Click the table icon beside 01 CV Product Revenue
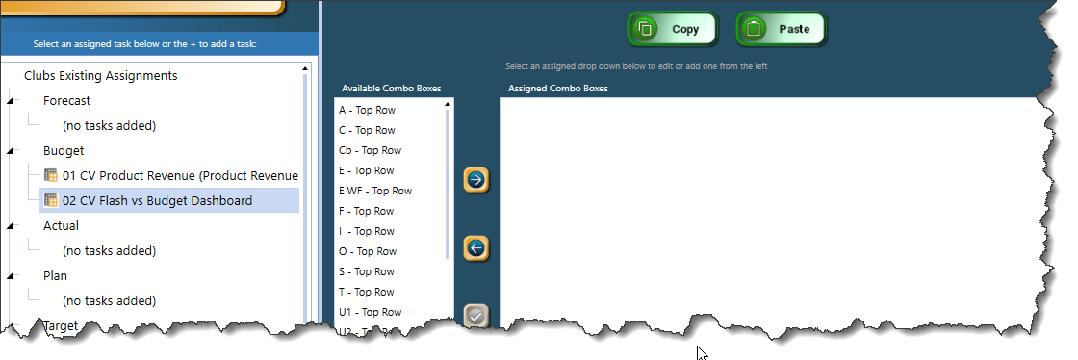The width and height of the screenshot is (1078, 360). click(x=50, y=175)
